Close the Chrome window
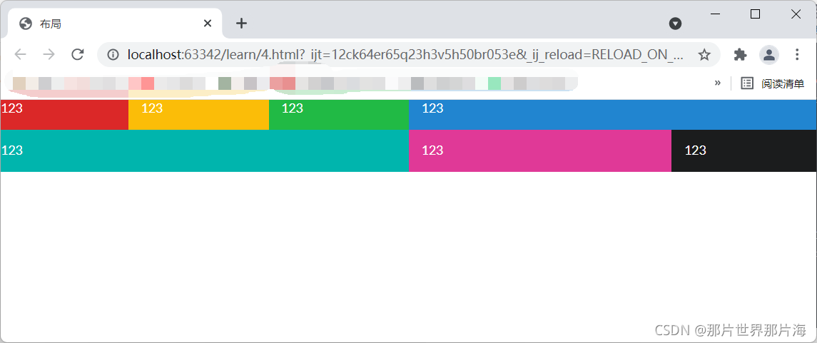The height and width of the screenshot is (343, 817). pos(796,14)
